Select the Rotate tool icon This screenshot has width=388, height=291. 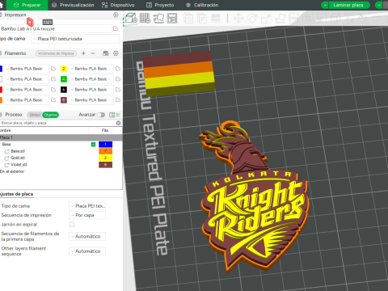click(x=252, y=19)
